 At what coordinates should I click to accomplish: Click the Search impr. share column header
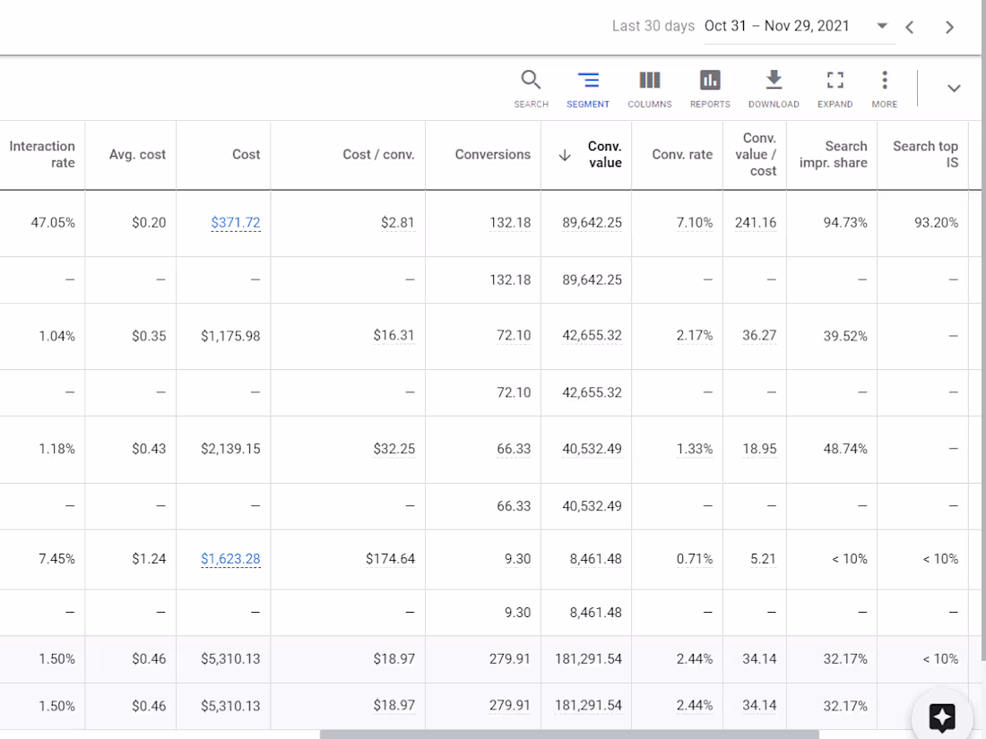point(833,155)
